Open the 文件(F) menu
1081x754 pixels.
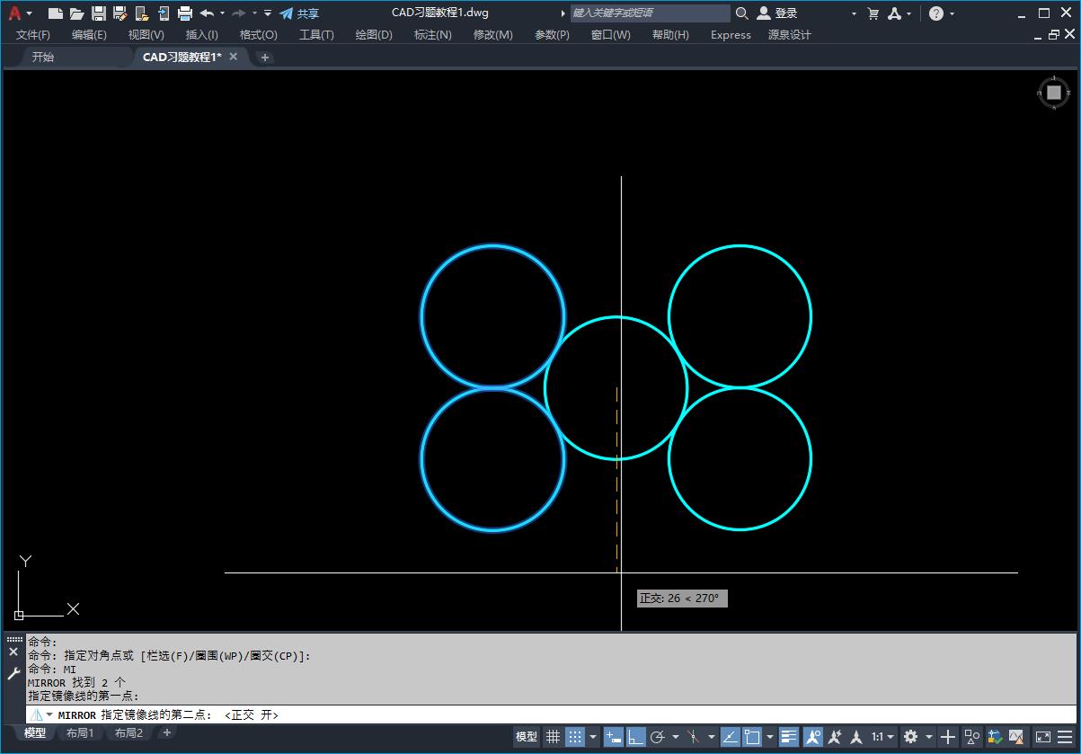pos(33,35)
